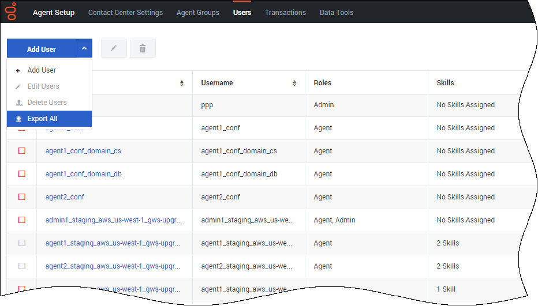This screenshot has height=306, width=538.
Task: Select the agent2_conf row checkbox
Action: (22, 197)
